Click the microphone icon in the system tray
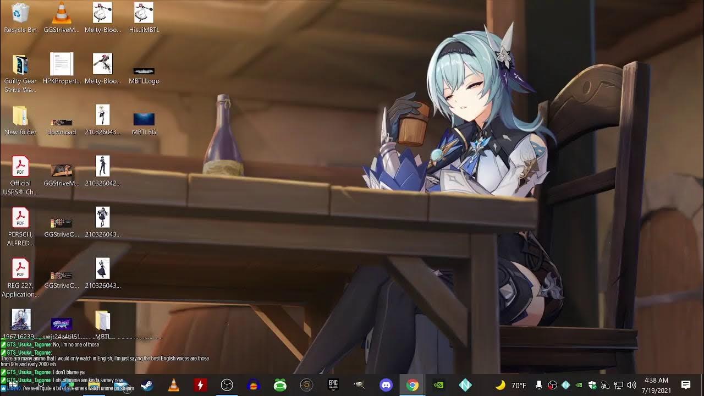 [x=540, y=386]
